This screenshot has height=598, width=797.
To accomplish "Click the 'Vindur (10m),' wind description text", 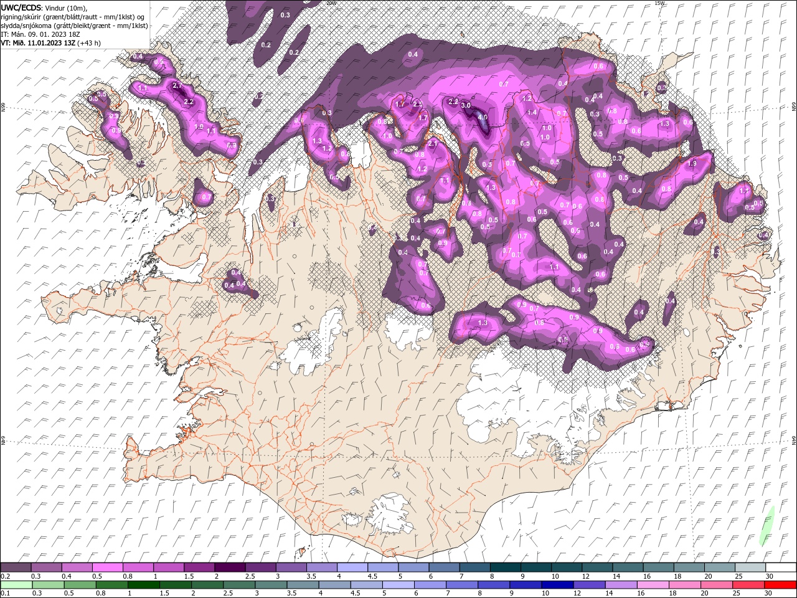I will (x=67, y=7).
